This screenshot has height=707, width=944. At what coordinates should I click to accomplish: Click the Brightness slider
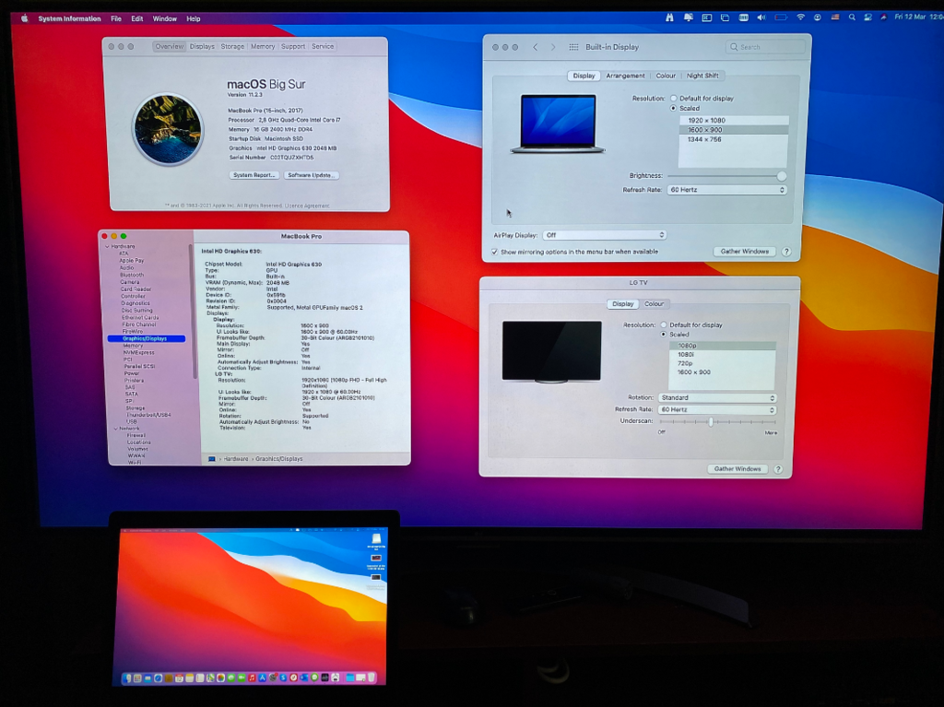click(x=725, y=175)
